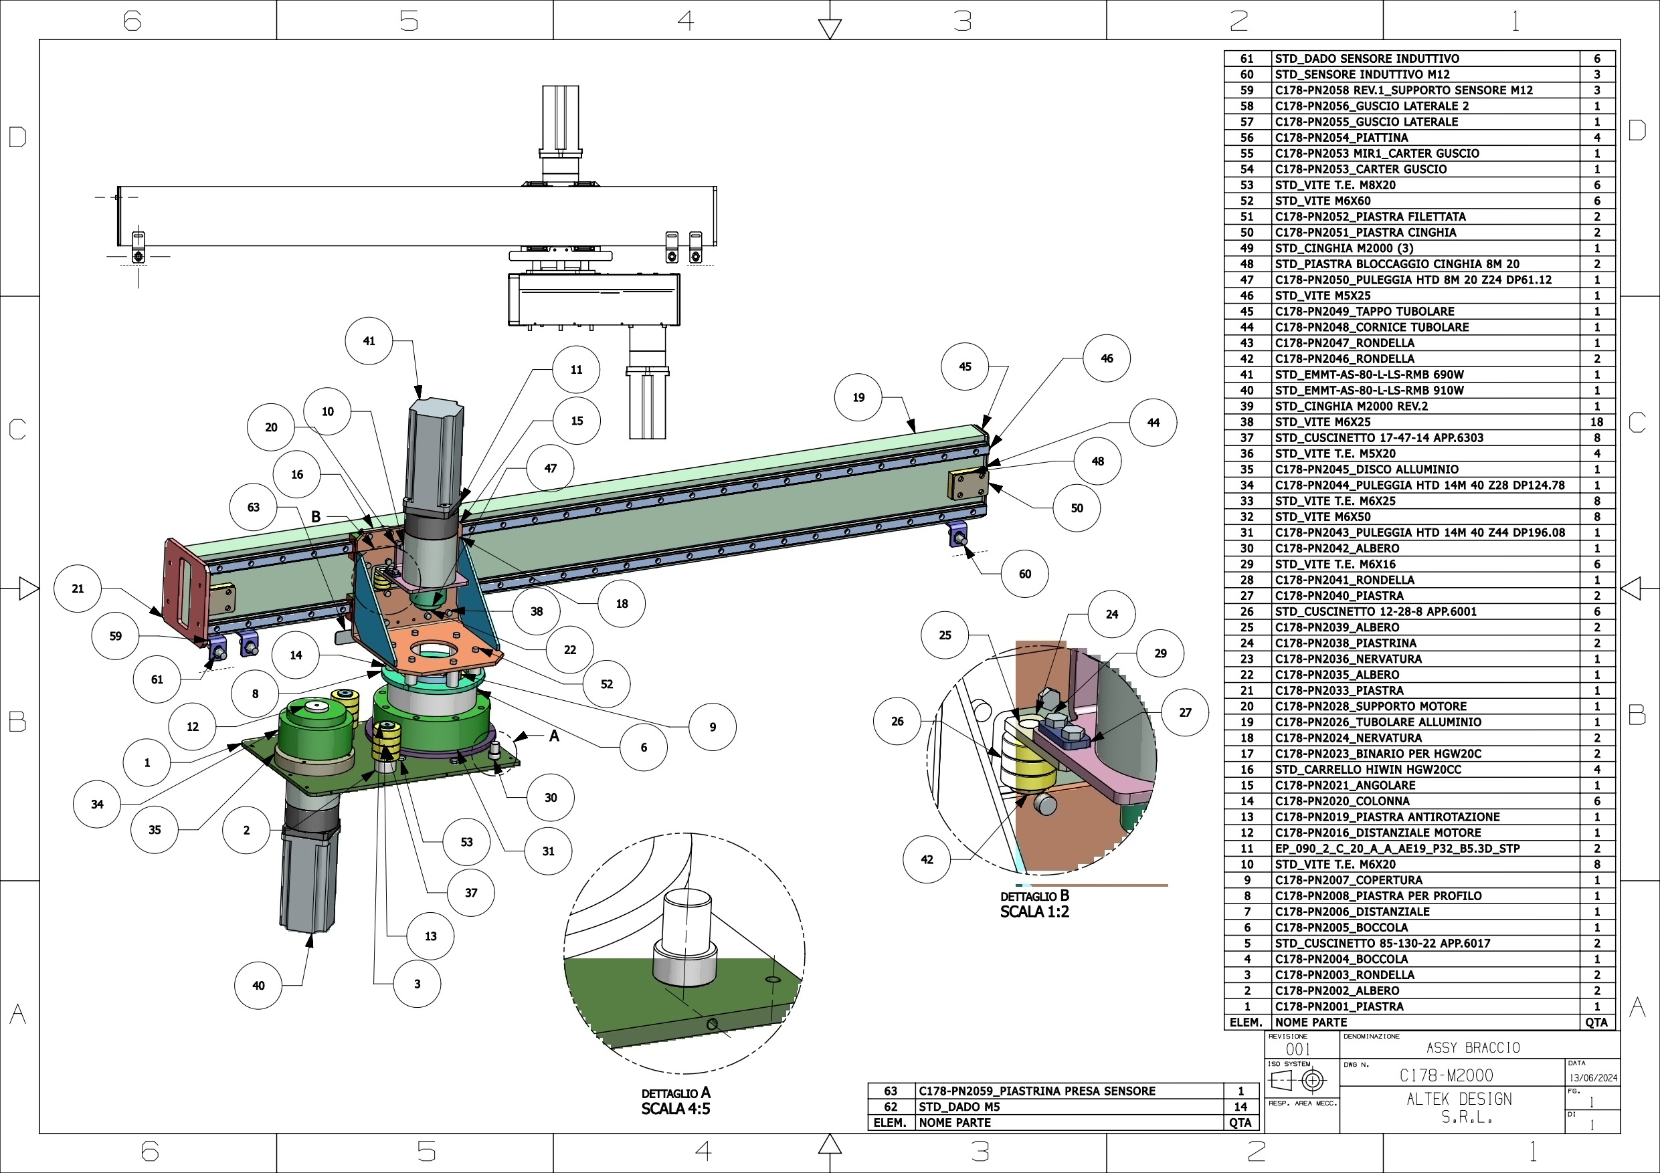1660x1173 pixels.
Task: Click the row STD_DADO SENSORE INDUTTIVO
Action: coord(1420,59)
